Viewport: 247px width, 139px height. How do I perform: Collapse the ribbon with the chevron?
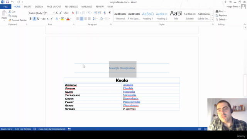pos(244,24)
